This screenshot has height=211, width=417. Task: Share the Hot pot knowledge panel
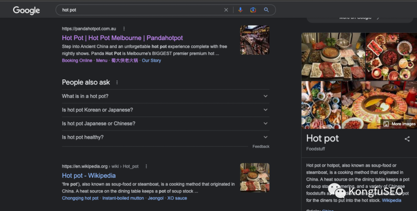pos(407,139)
